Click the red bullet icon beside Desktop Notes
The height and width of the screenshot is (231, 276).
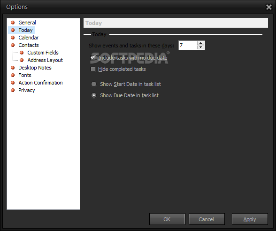[13, 68]
